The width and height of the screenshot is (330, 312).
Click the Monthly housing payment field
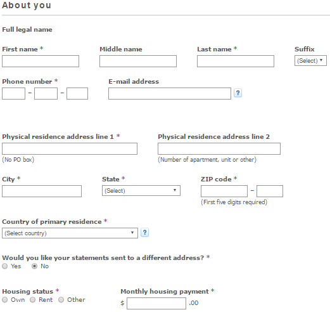[x=156, y=304]
